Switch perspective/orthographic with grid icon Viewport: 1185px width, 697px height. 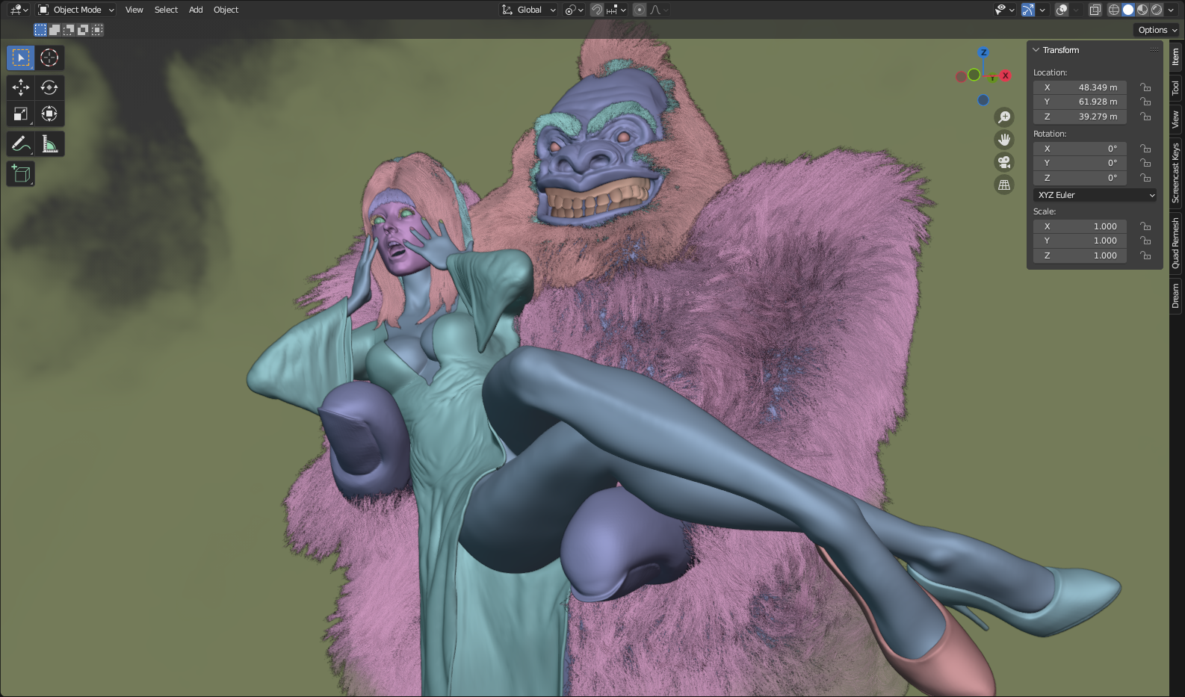(1004, 185)
